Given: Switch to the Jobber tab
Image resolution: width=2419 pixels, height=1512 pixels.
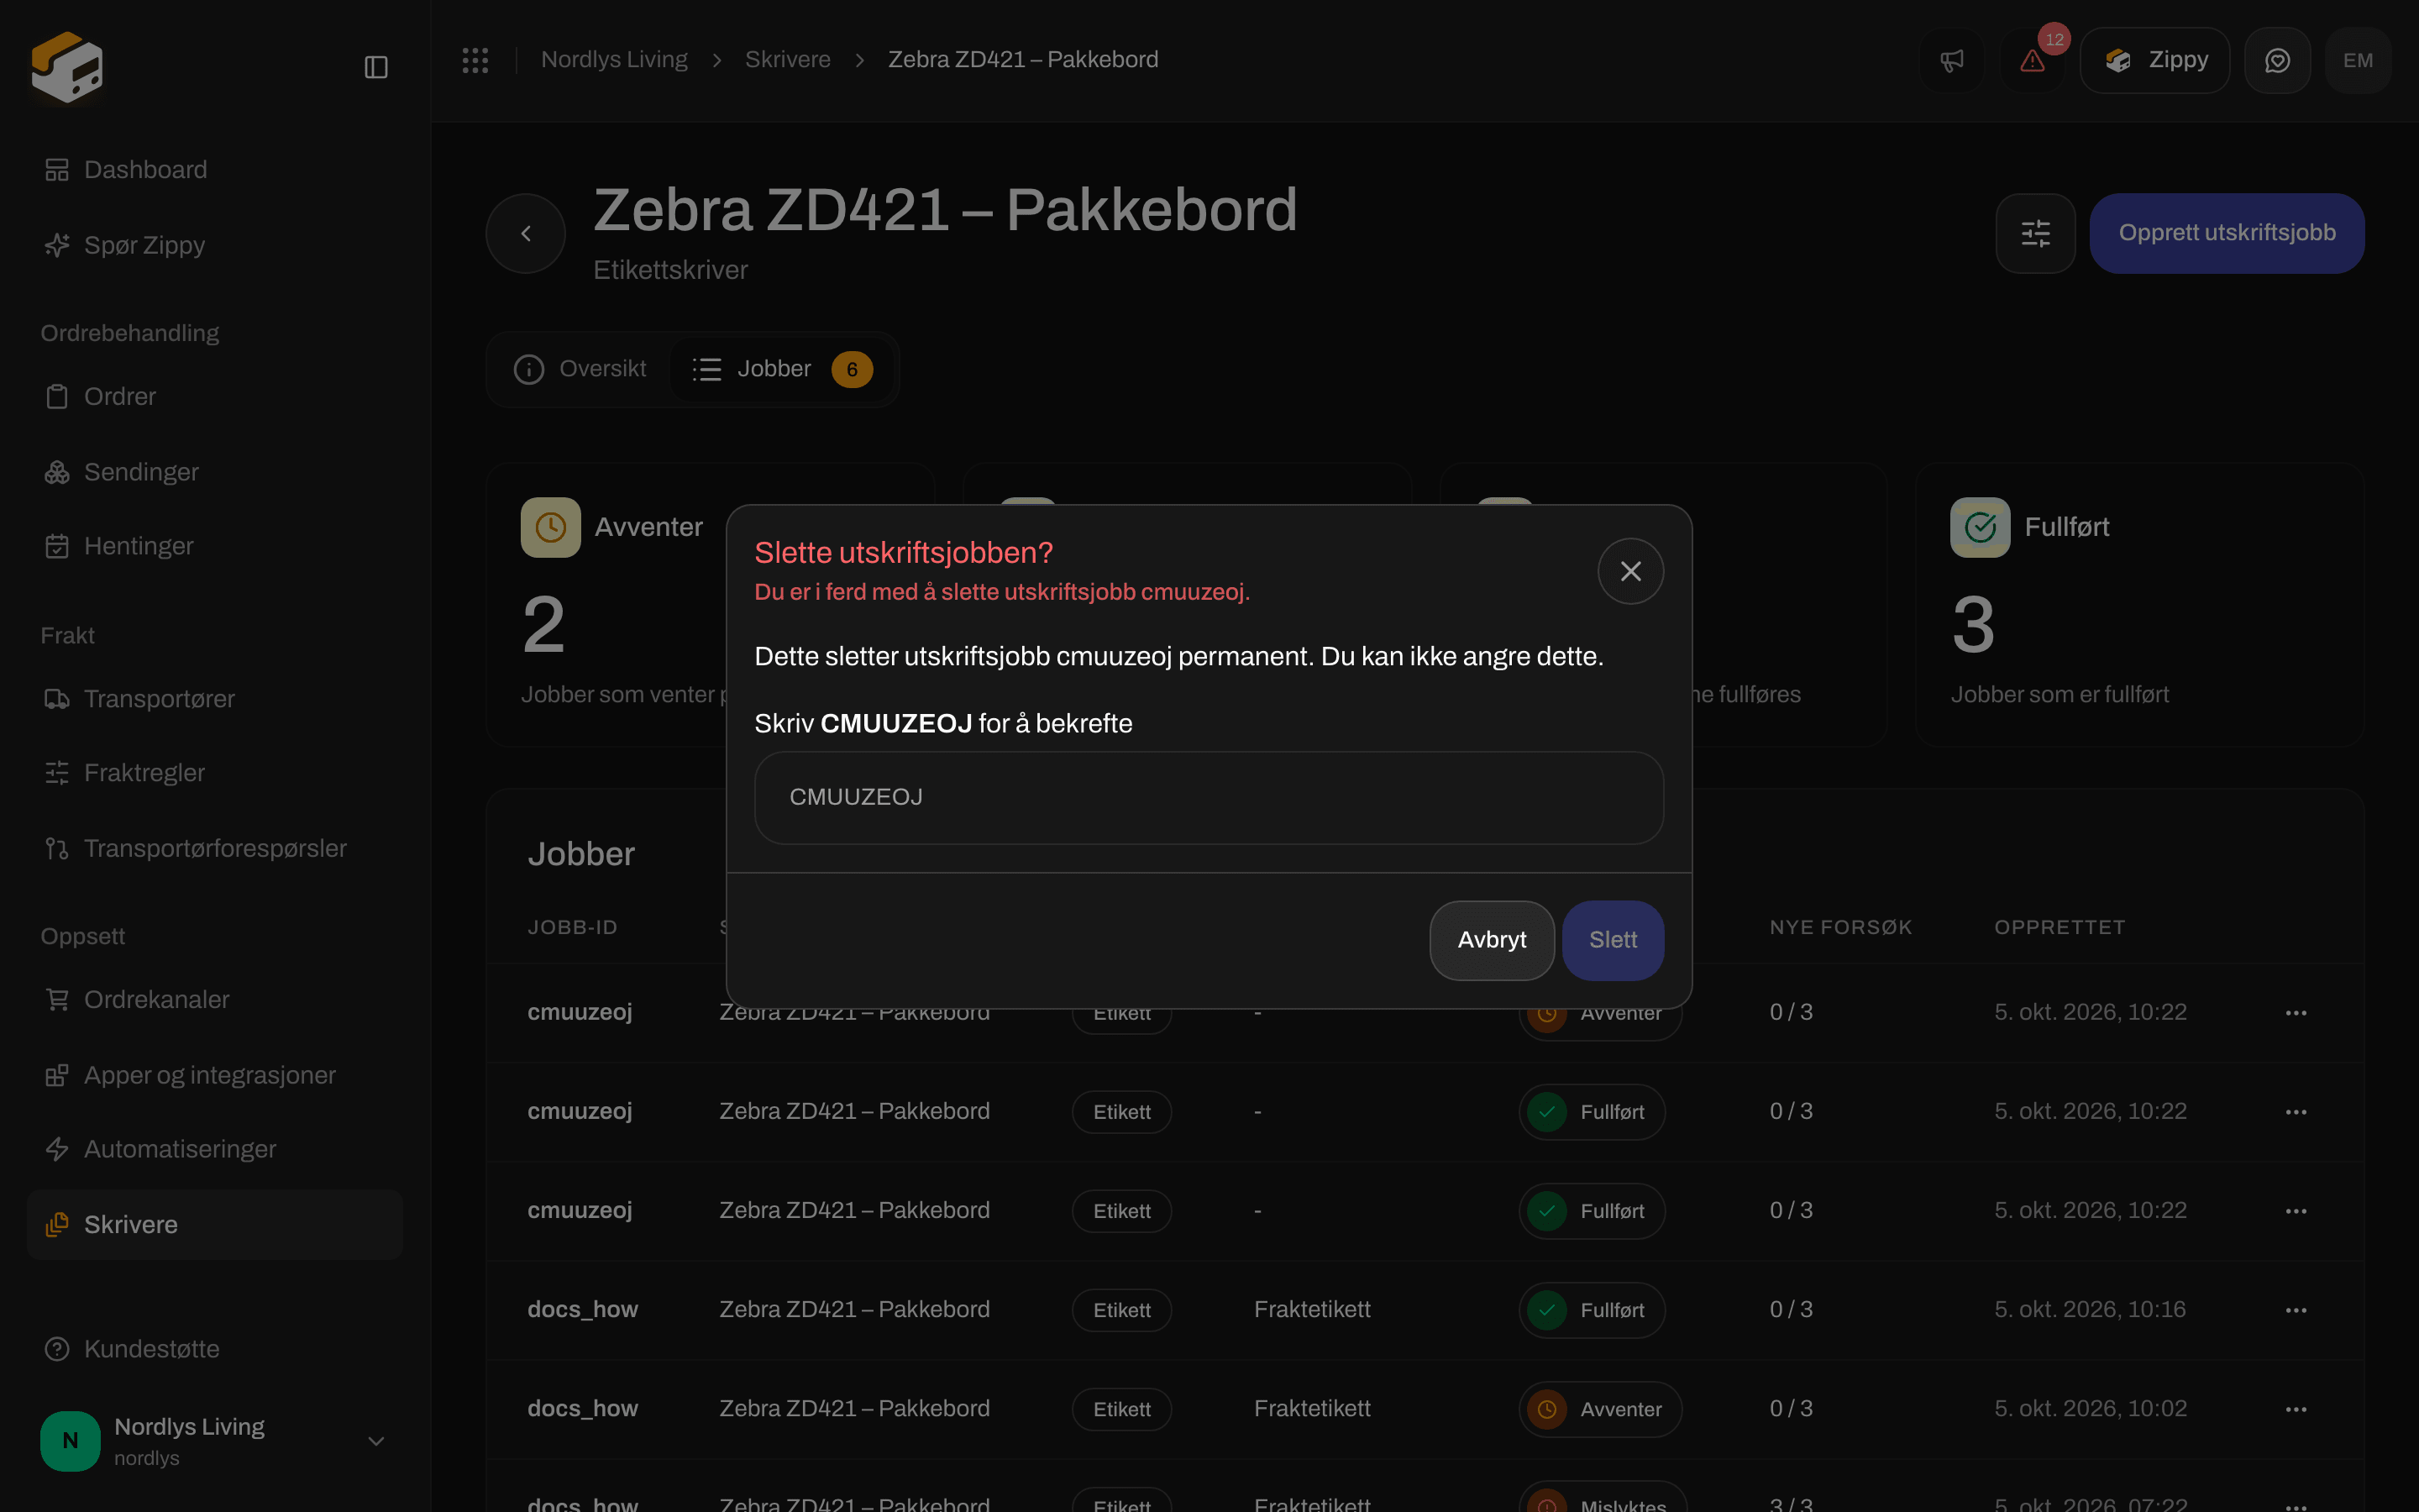Looking at the screenshot, I should [x=782, y=369].
